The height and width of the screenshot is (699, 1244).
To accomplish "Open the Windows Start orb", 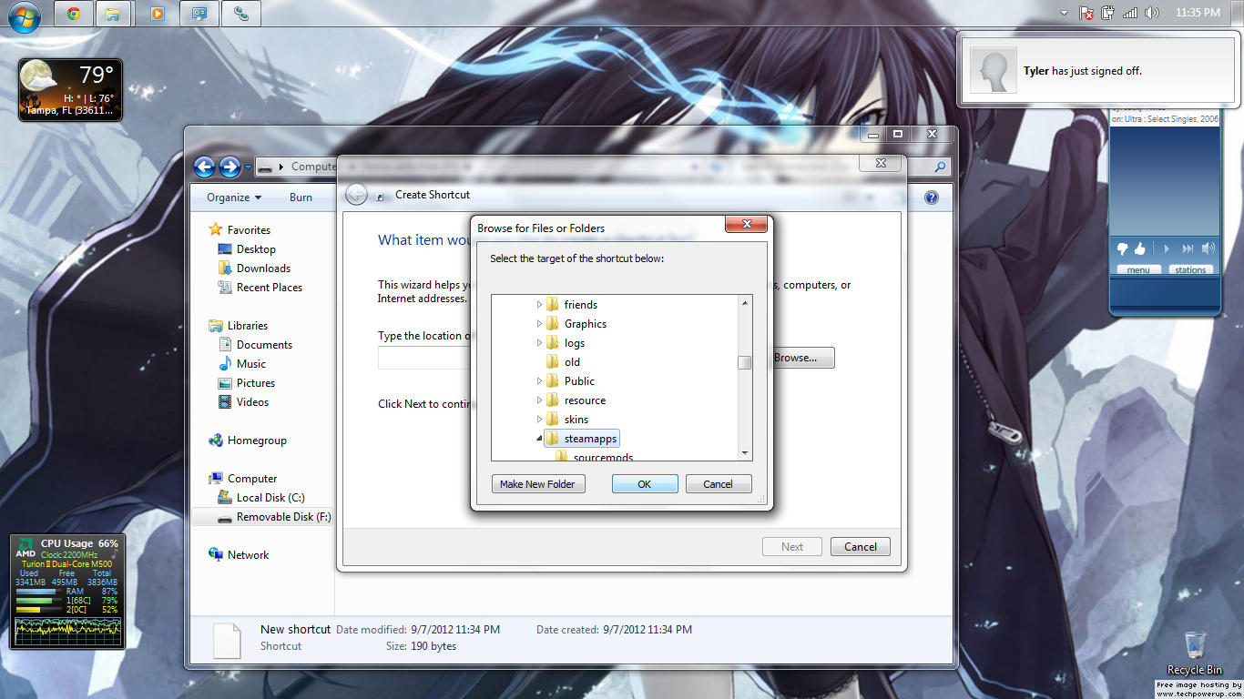I will click(x=24, y=15).
